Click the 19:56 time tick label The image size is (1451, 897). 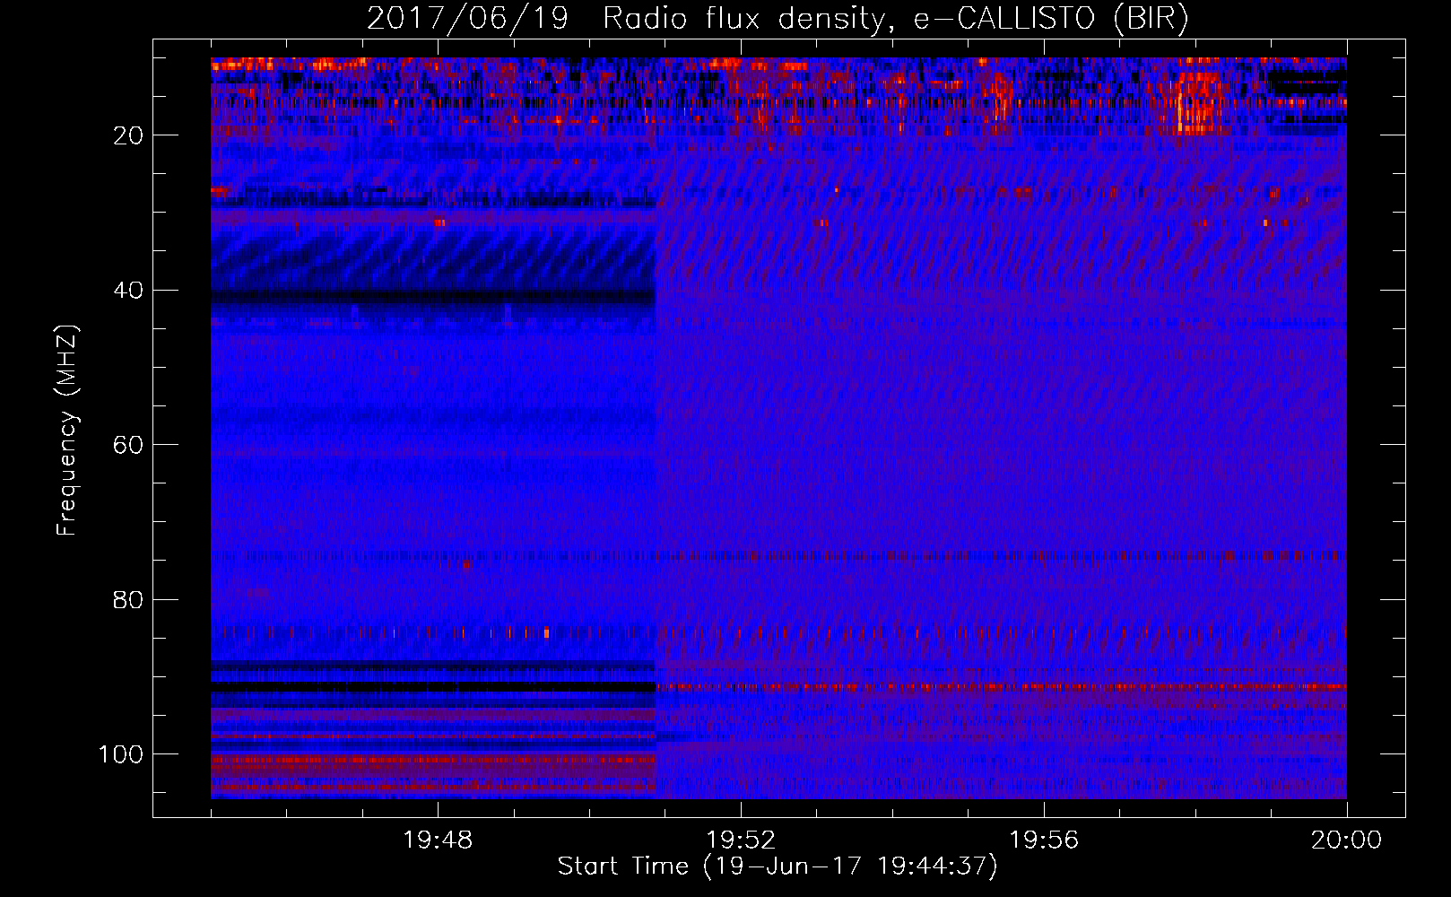(1044, 840)
